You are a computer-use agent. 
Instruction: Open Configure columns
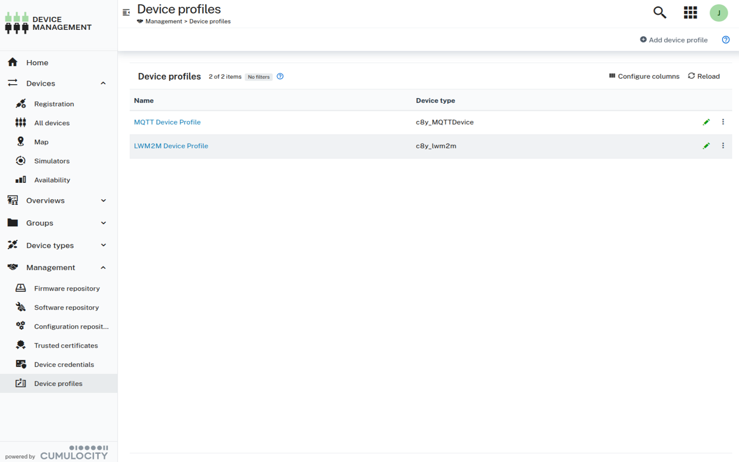coord(644,76)
